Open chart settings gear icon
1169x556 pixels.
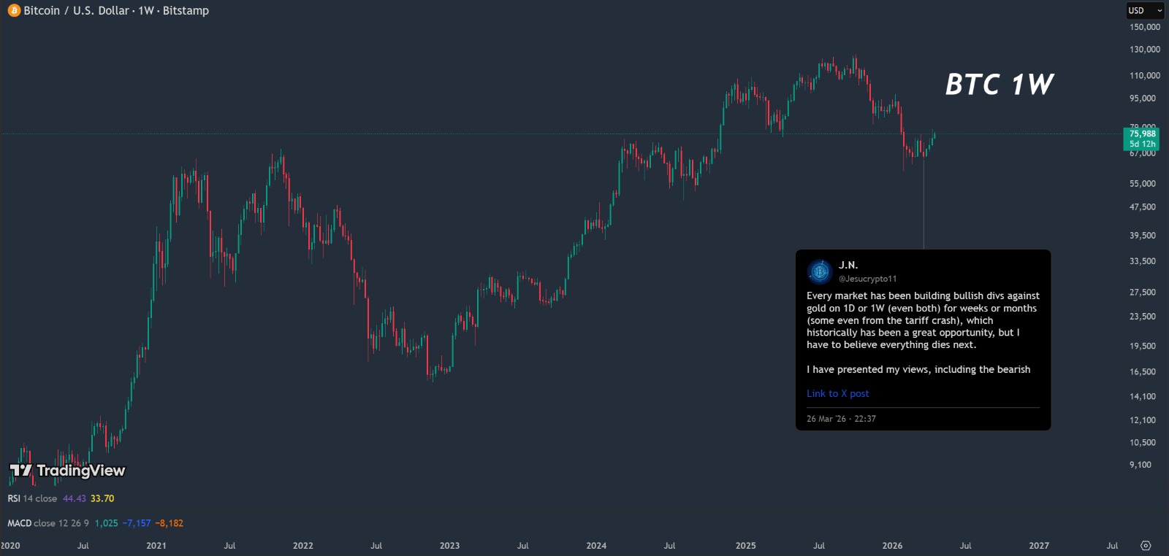pyautogui.click(x=1146, y=546)
